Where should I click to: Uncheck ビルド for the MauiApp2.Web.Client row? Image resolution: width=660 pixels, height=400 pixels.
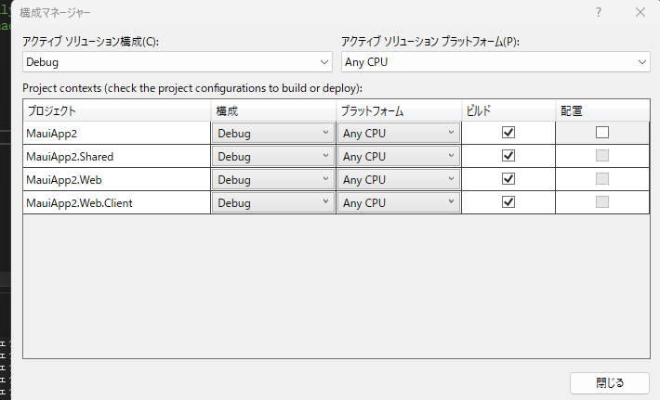click(508, 202)
